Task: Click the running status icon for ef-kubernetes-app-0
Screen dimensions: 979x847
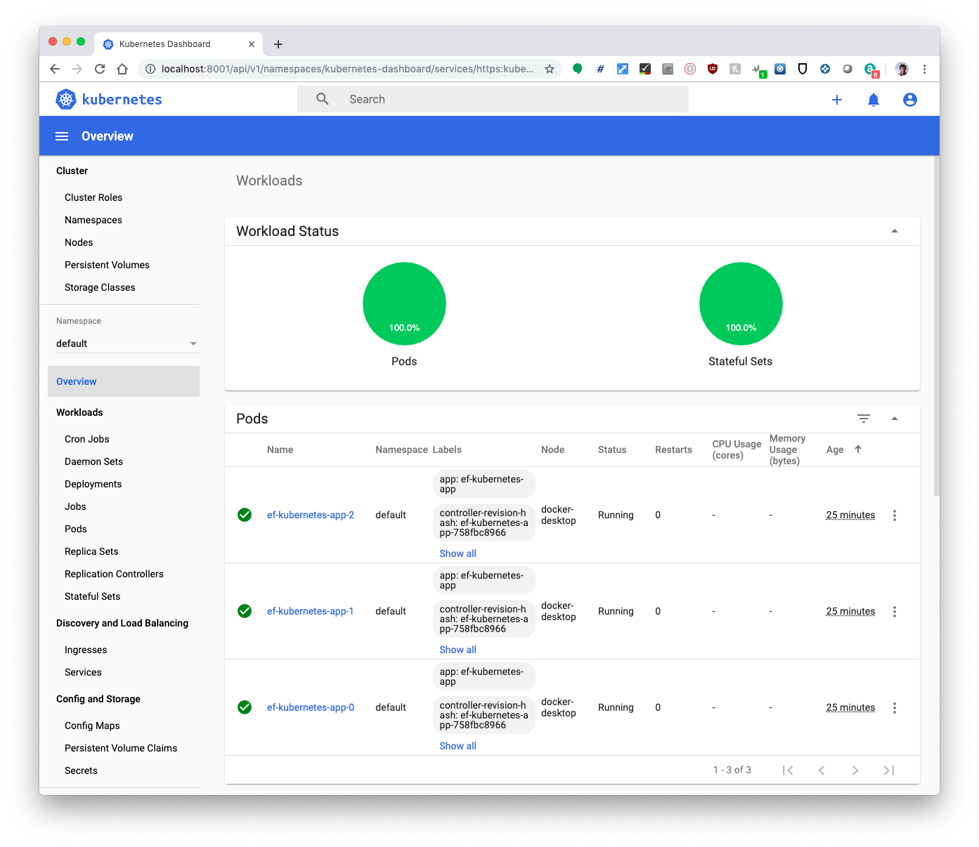Action: [x=245, y=707]
